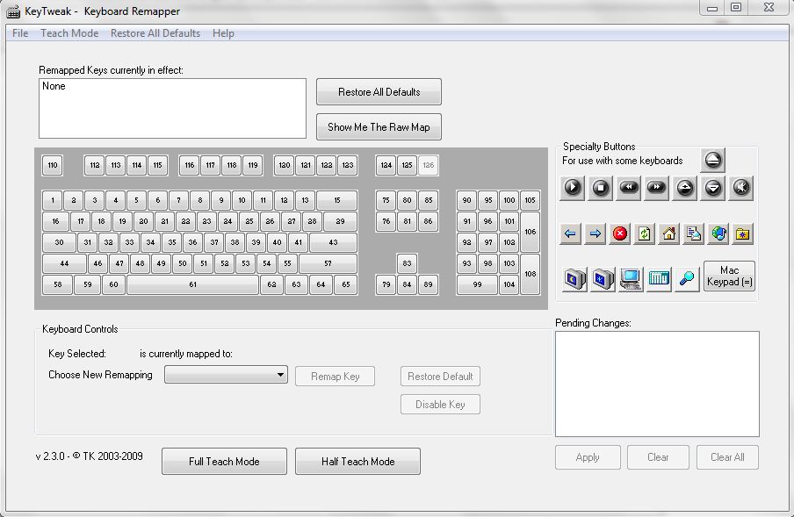Screen dimensions: 794x517
Task: Open the Restore All Defaults menu
Action: 155,33
